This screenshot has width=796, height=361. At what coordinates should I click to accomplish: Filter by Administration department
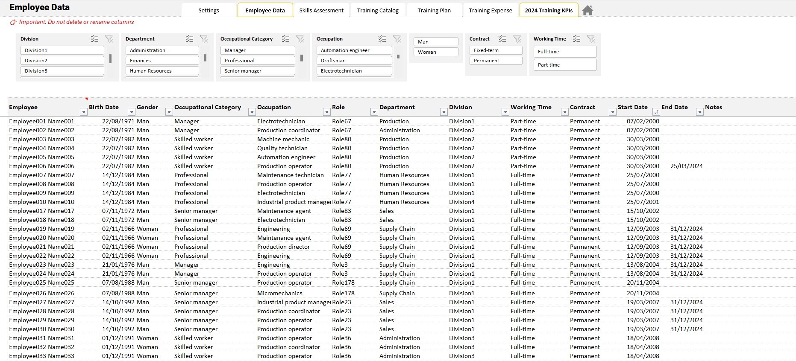[x=162, y=50]
